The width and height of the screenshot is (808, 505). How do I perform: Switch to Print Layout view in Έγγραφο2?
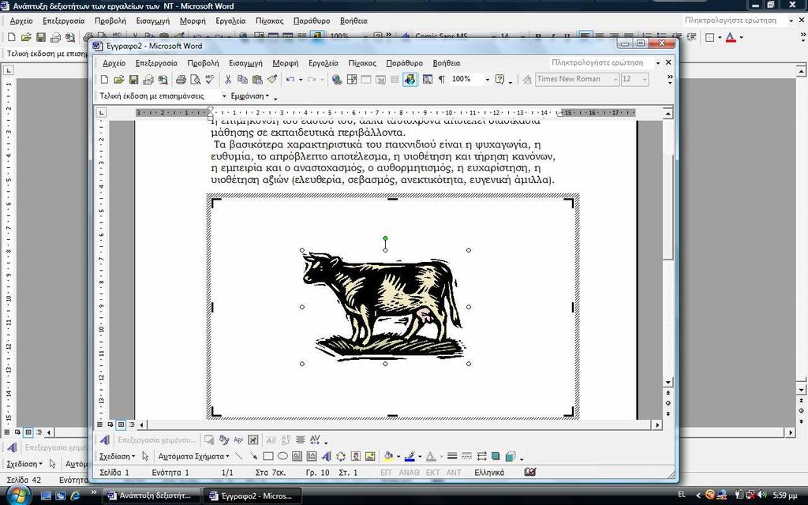click(121, 425)
